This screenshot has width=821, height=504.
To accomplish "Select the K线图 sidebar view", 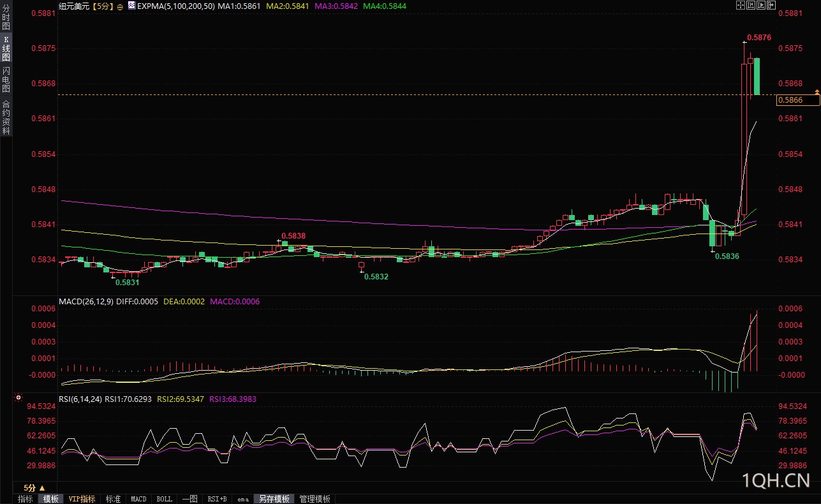I will click(x=6, y=48).
